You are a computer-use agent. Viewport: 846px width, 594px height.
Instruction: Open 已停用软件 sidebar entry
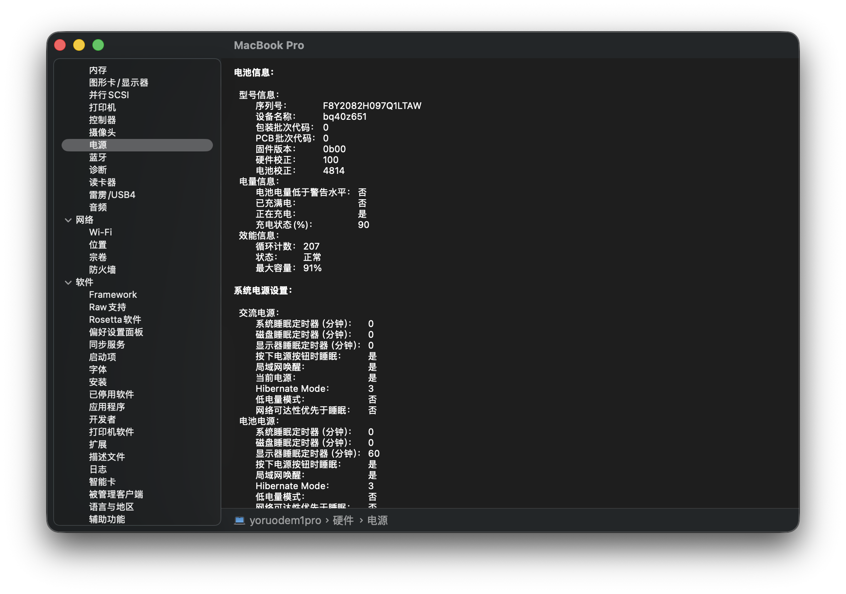point(111,395)
